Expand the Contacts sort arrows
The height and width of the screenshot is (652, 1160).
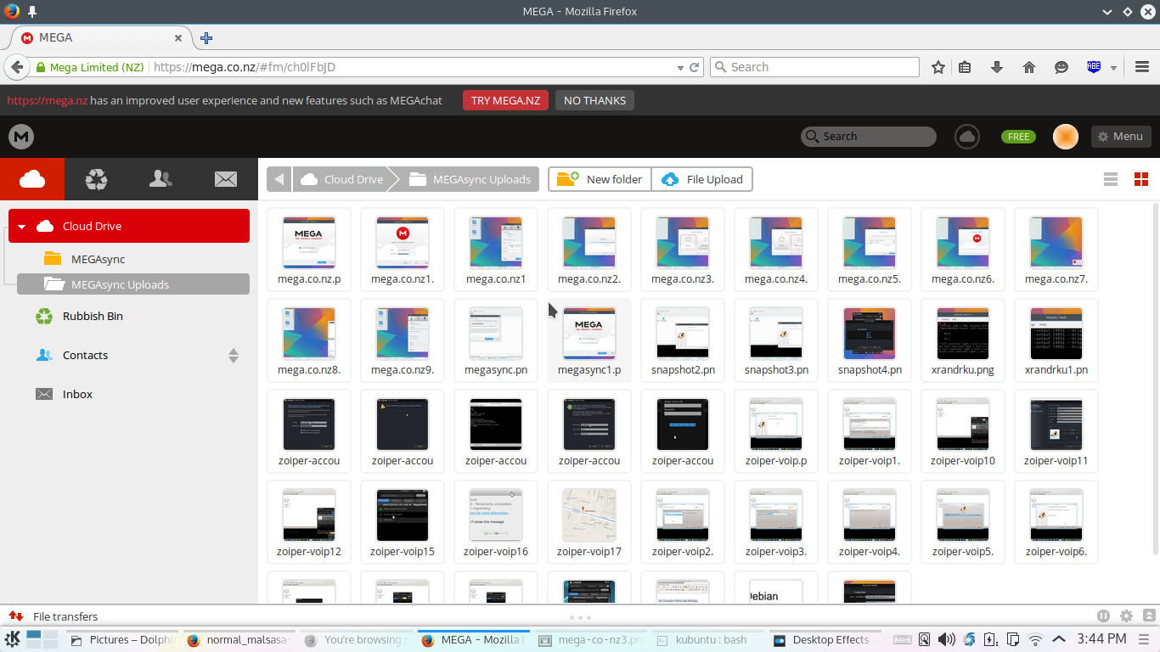tap(234, 356)
